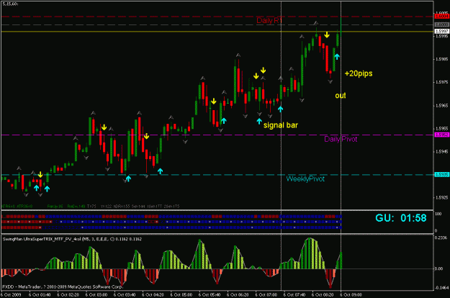Image resolution: width=450 pixels, height=298 pixels.
Task: Select the '+20pips' chart annotation
Action: click(x=359, y=73)
